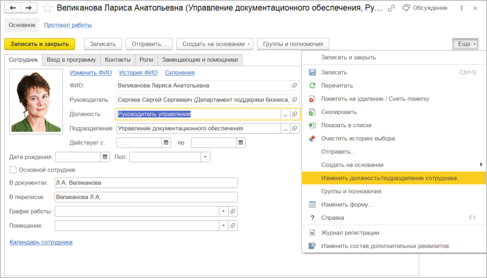Click the ellipsis select button for Должность
Screen dimensions: 487x278
[285, 114]
